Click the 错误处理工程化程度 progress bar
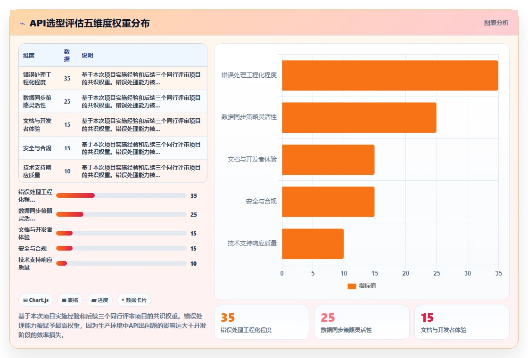The height and width of the screenshot is (358, 528). coord(121,195)
